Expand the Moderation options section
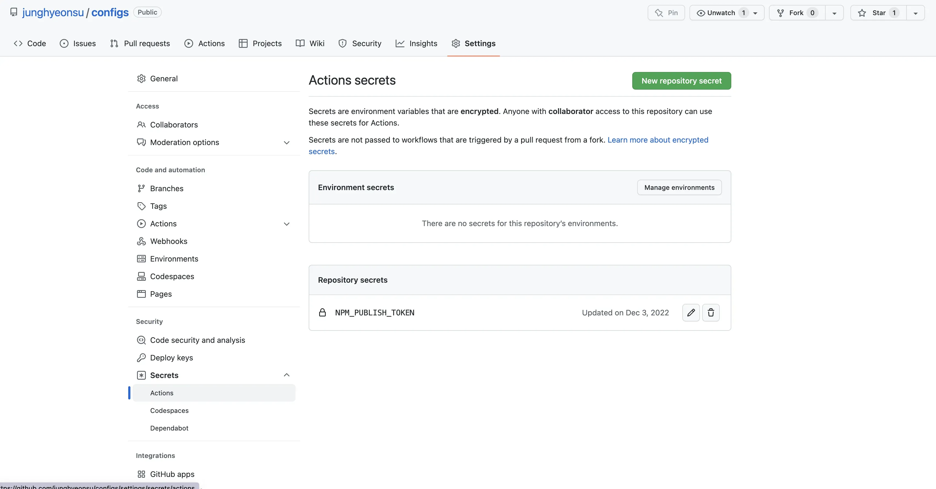Image resolution: width=936 pixels, height=489 pixels. coord(286,143)
